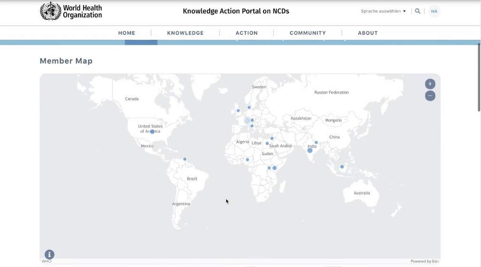This screenshot has width=481, height=267.
Task: Go to the HOME menu item
Action: (126, 33)
